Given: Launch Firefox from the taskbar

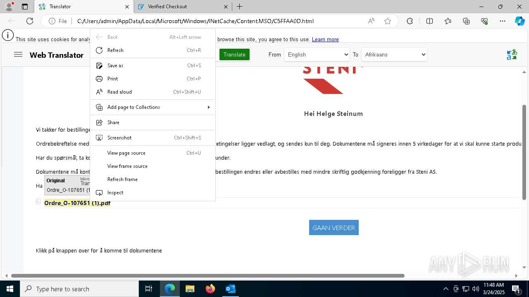Looking at the screenshot, I should pos(210,289).
